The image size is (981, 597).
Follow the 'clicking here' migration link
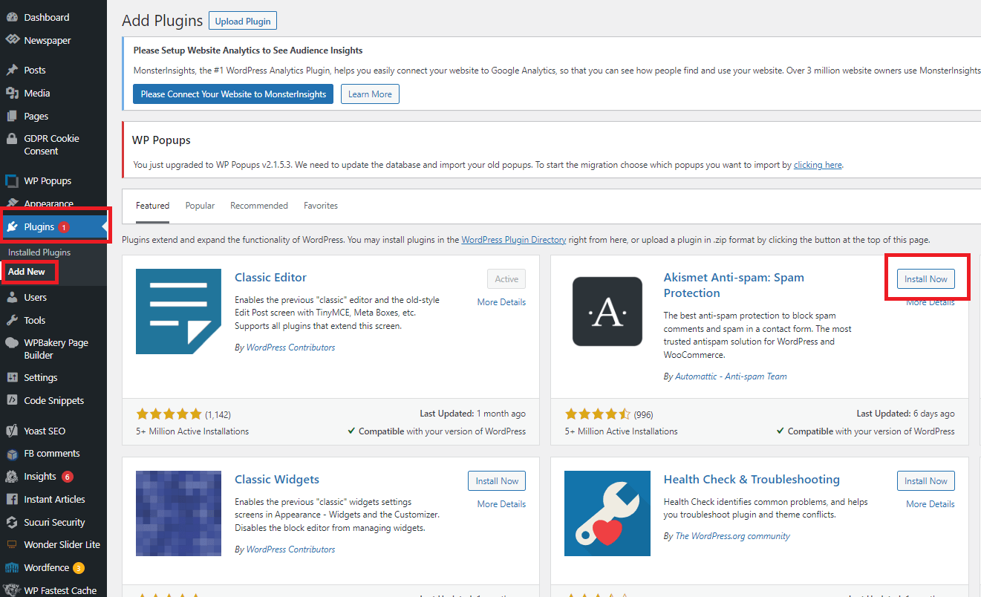pos(818,165)
